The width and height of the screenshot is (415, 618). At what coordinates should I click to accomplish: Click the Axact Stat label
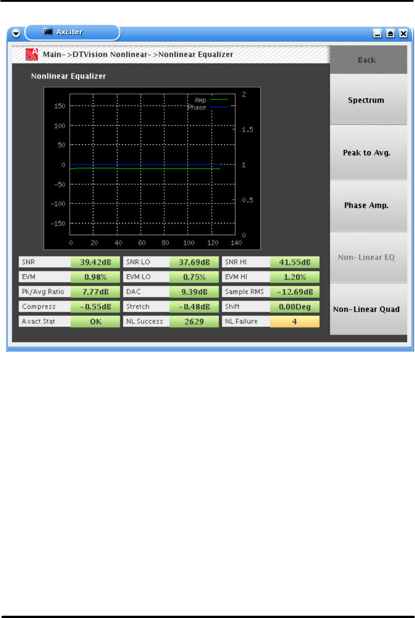pyautogui.click(x=45, y=321)
